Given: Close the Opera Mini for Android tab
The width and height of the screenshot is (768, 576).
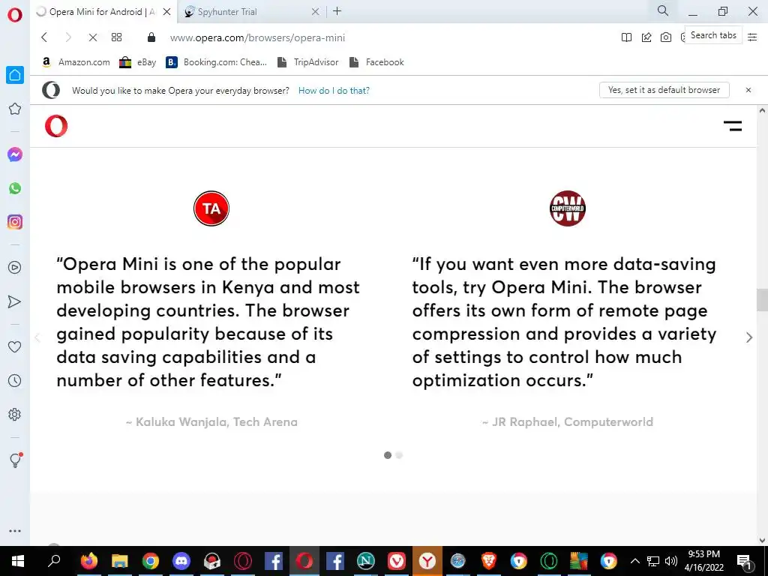Looking at the screenshot, I should click(x=167, y=11).
